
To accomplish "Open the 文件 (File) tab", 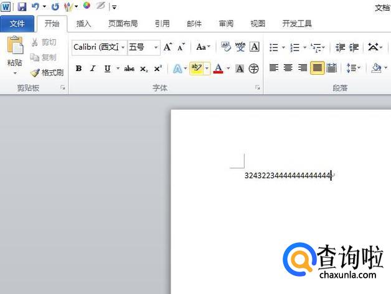I will pos(17,24).
